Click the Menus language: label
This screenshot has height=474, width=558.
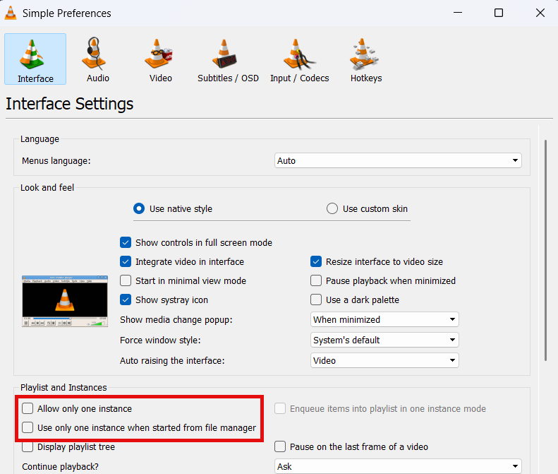coord(56,161)
